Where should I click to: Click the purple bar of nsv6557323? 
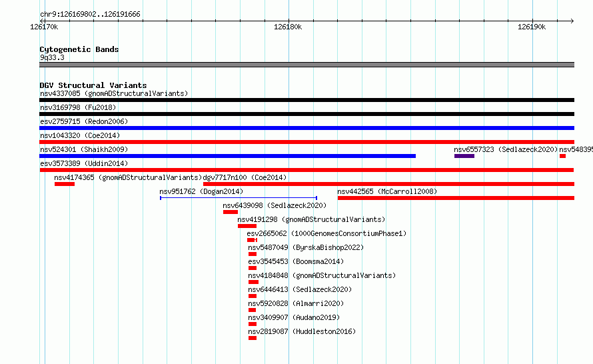click(464, 156)
